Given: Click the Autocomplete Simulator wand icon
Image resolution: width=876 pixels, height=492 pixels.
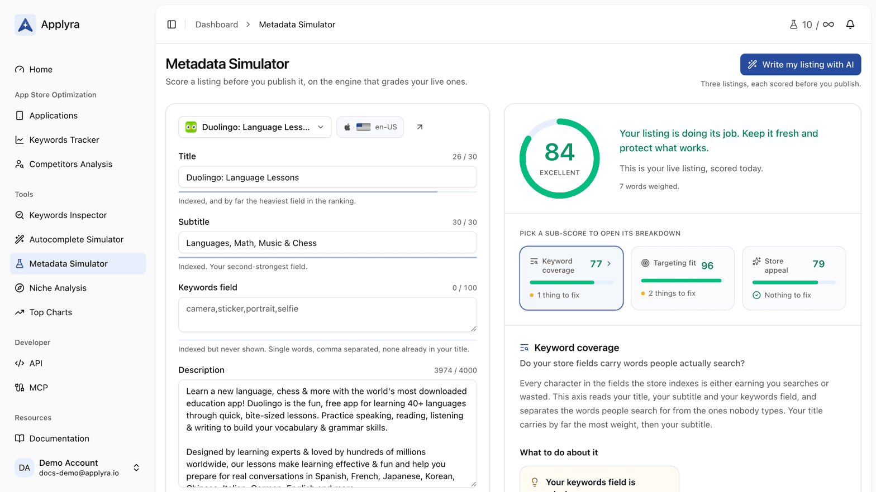Looking at the screenshot, I should [x=20, y=239].
